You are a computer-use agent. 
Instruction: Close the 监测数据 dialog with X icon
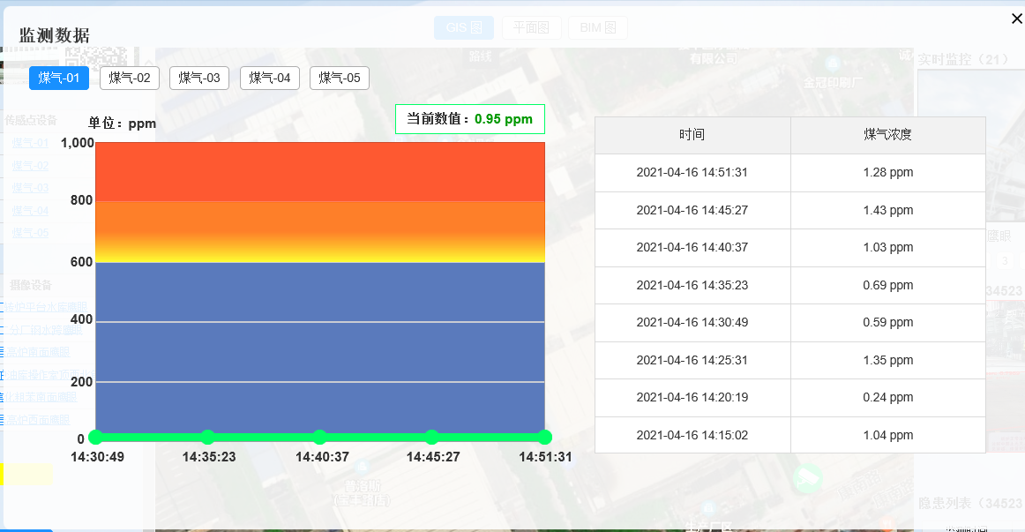point(1016,19)
